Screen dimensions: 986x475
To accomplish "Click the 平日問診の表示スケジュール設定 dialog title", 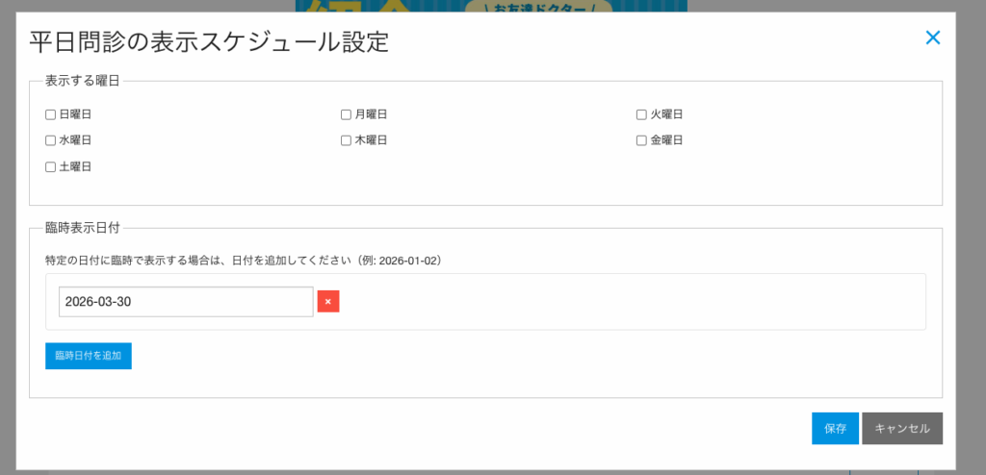I will (x=209, y=43).
